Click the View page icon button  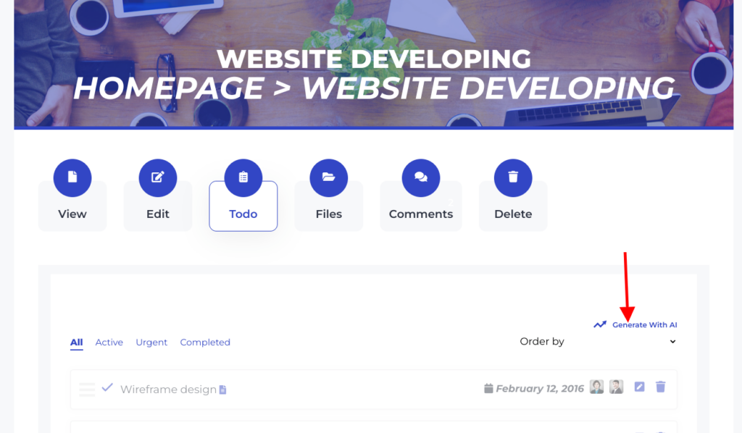click(x=72, y=177)
